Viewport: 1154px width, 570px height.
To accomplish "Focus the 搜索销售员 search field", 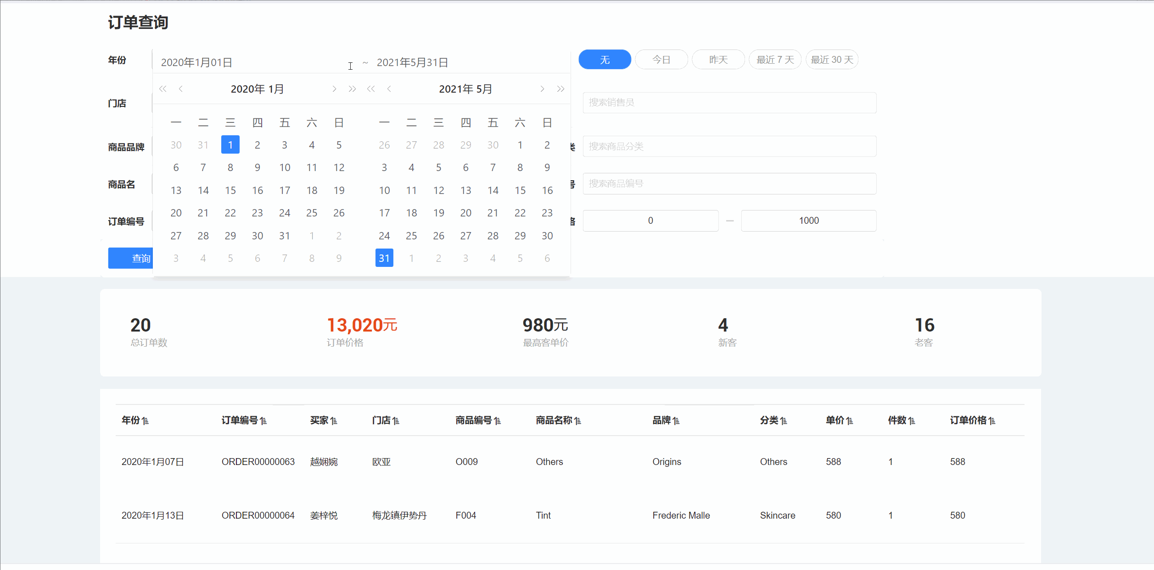I will tap(729, 103).
